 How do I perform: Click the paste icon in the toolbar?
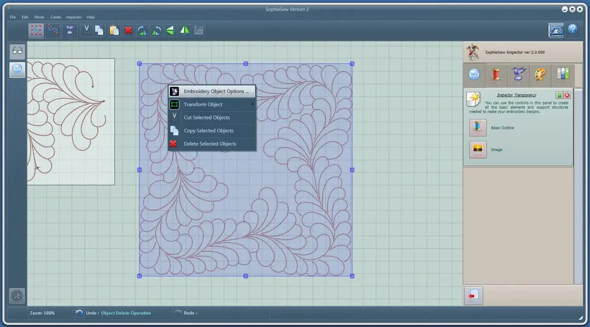[114, 30]
